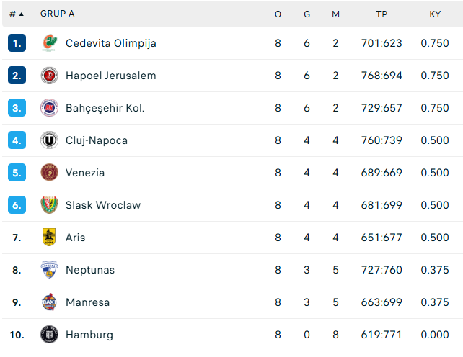Click the Cluj-Napoca team logo

(49, 140)
